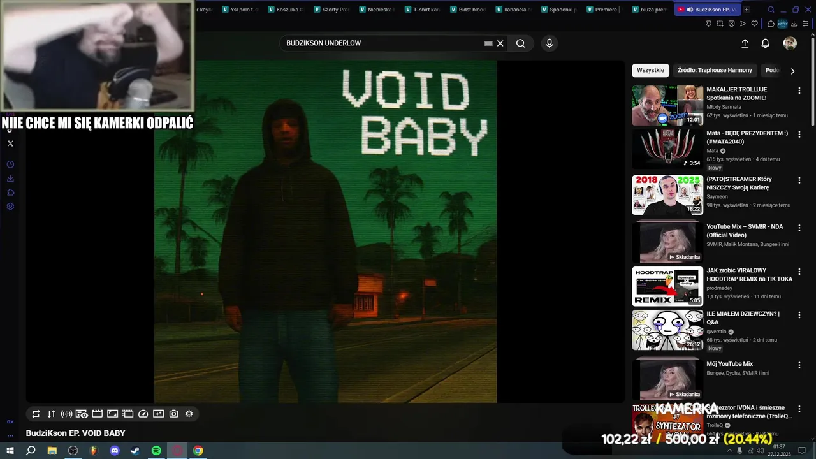Image resolution: width=816 pixels, height=459 pixels.
Task: Open the extensions puzzle icon
Action: click(771, 24)
